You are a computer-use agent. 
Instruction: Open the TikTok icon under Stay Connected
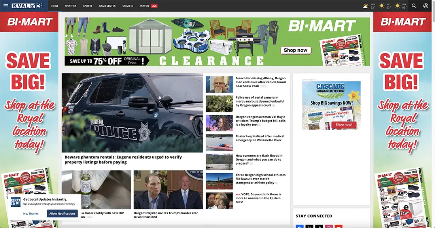(319, 226)
